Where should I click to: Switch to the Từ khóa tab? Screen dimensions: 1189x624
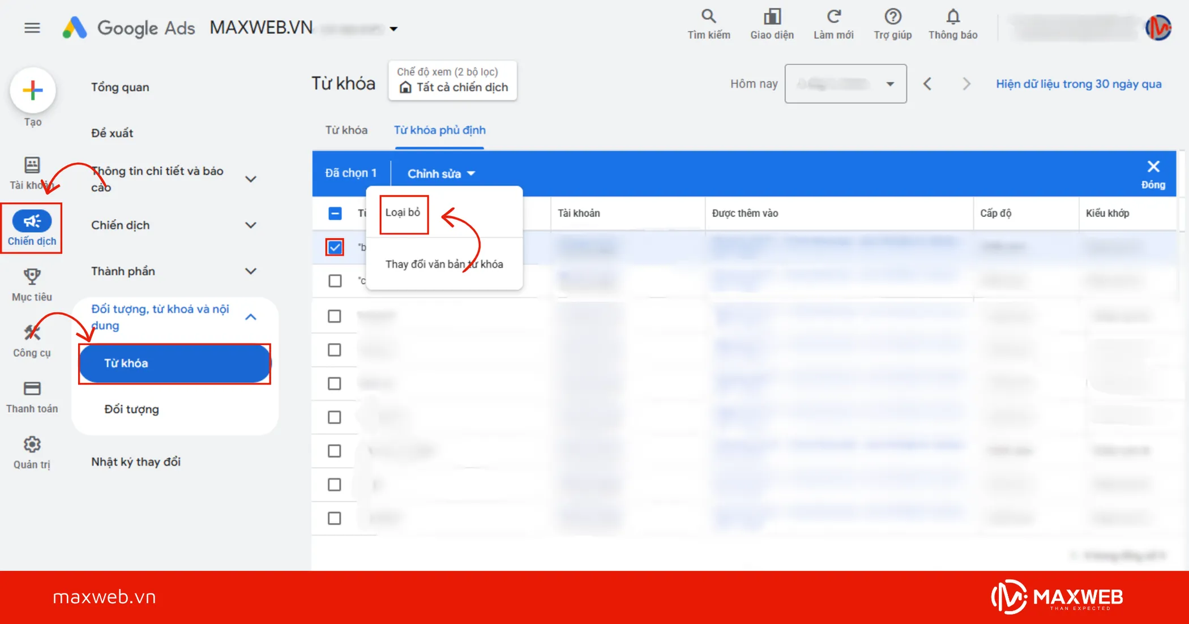coord(346,130)
